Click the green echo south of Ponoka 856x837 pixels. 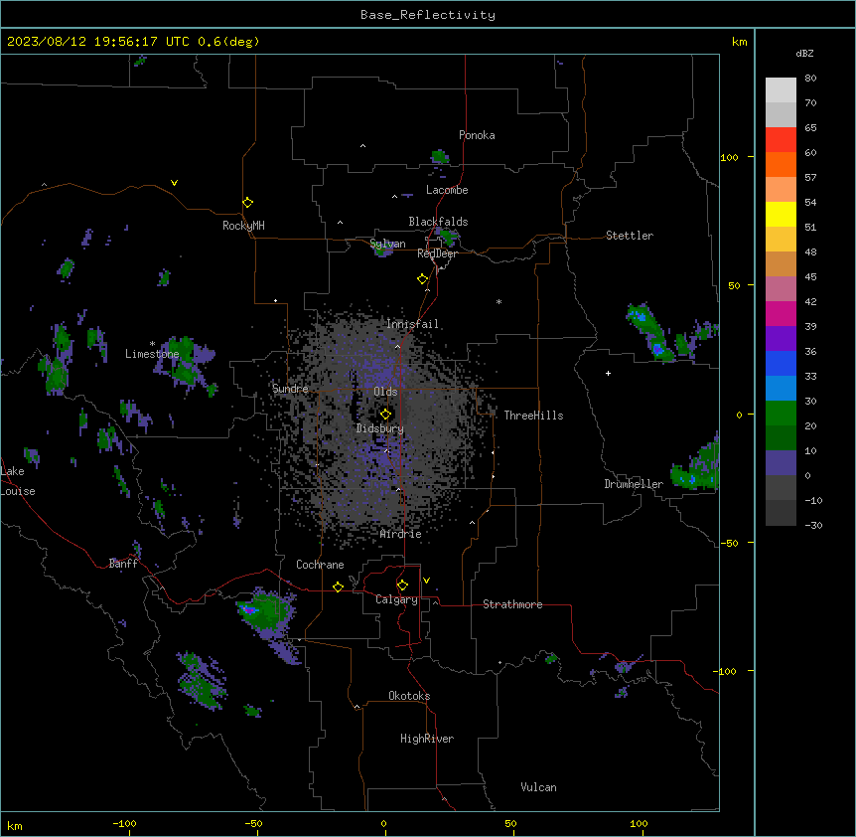coord(440,157)
